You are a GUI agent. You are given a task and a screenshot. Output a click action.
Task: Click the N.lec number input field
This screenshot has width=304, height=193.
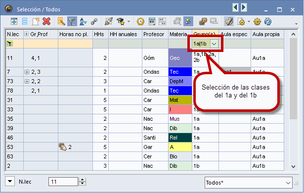tap(63, 182)
